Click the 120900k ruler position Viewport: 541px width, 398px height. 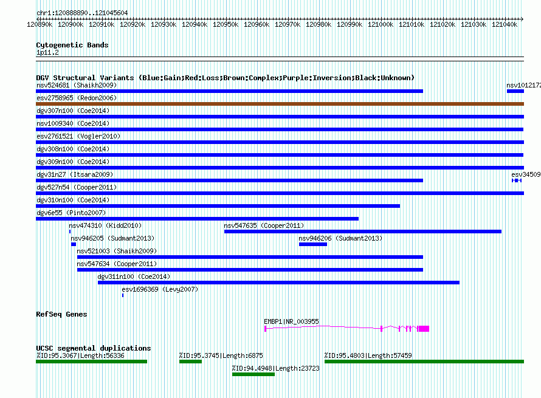click(71, 24)
